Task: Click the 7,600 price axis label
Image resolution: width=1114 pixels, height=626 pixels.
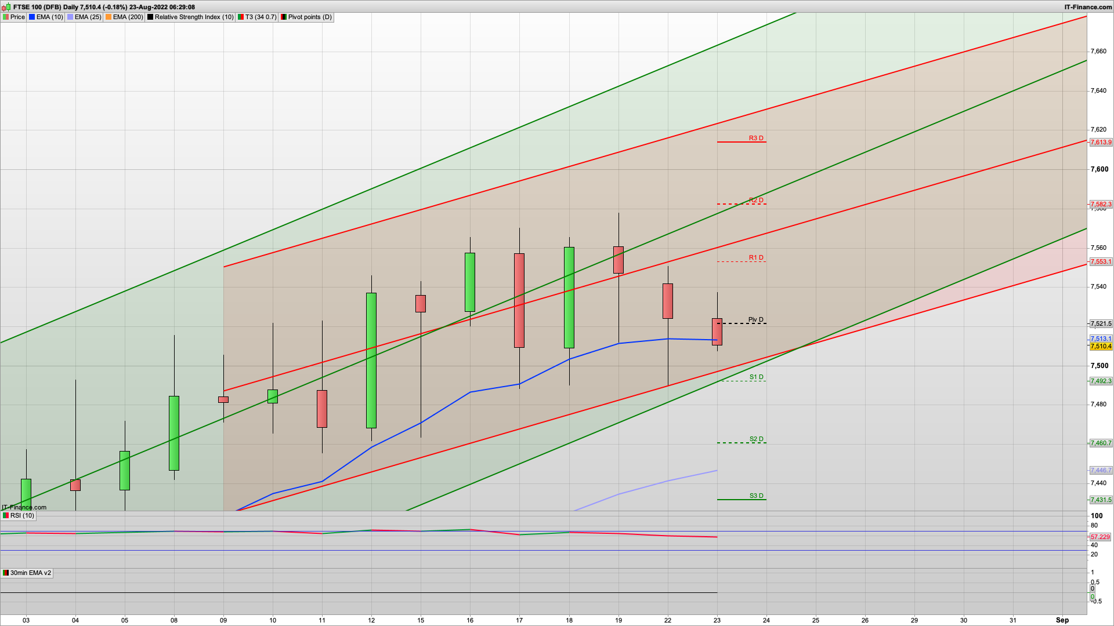Action: 1099,169
